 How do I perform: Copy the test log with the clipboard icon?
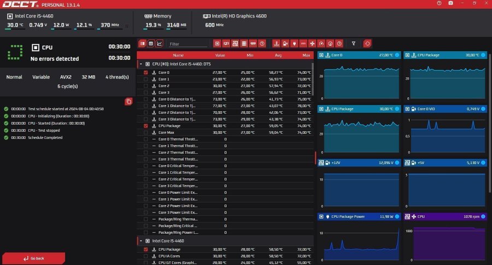coord(128,101)
